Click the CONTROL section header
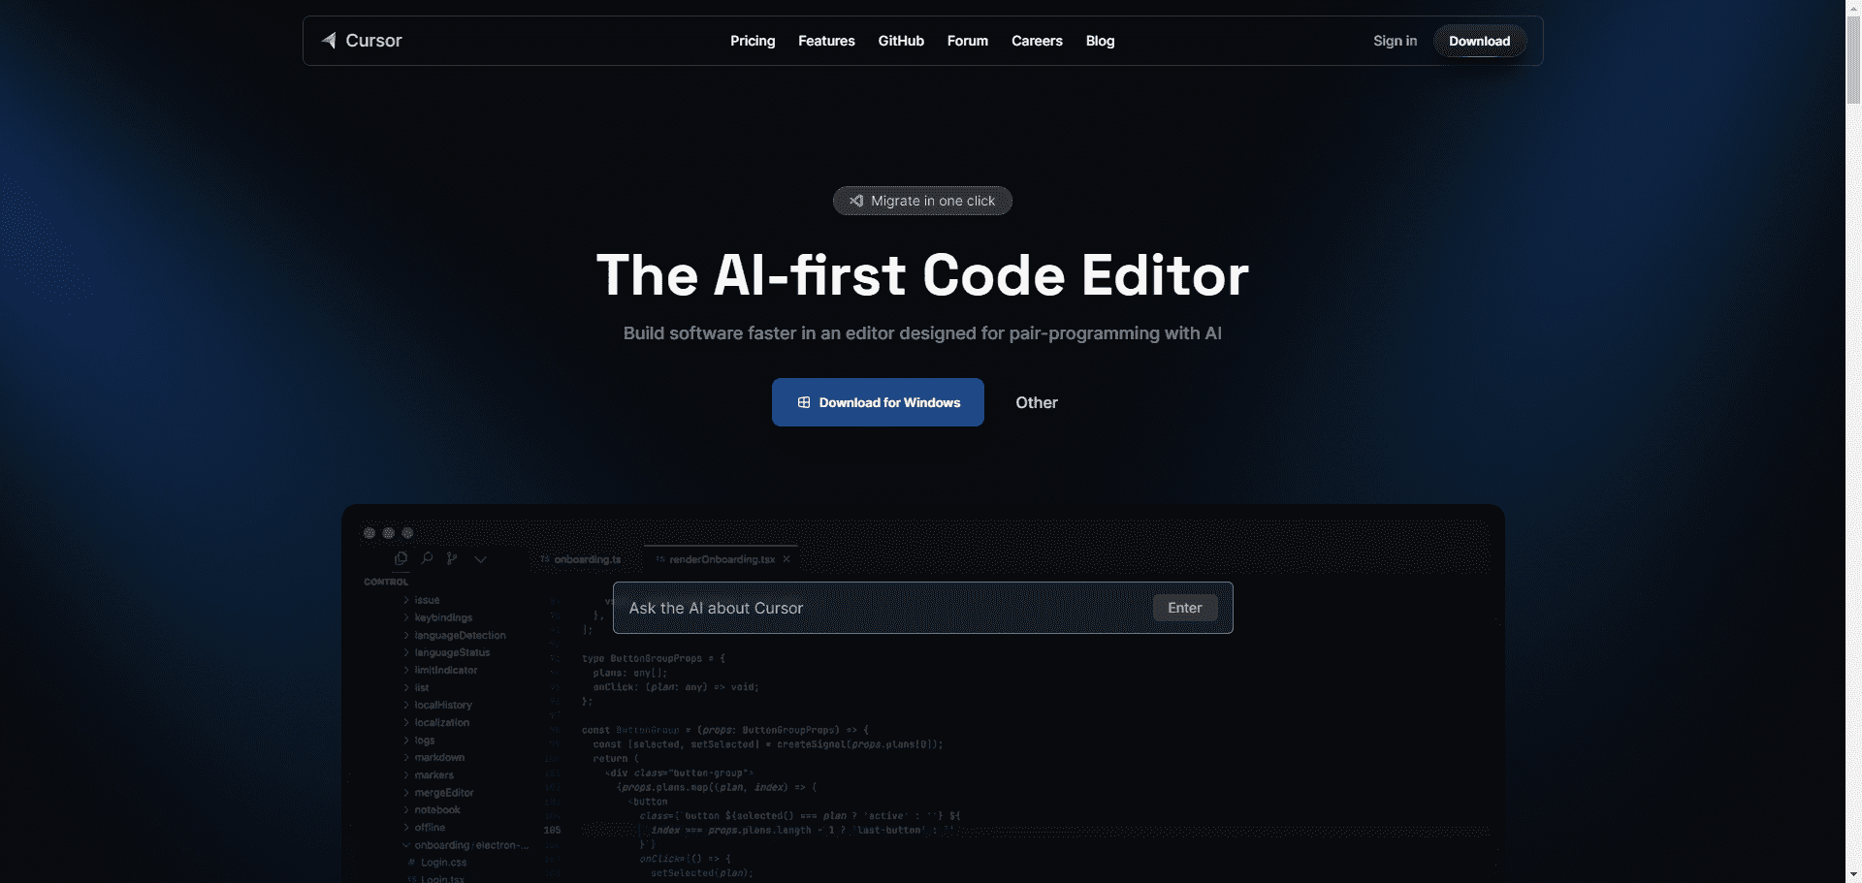Viewport: 1862px width, 883px height. click(386, 582)
